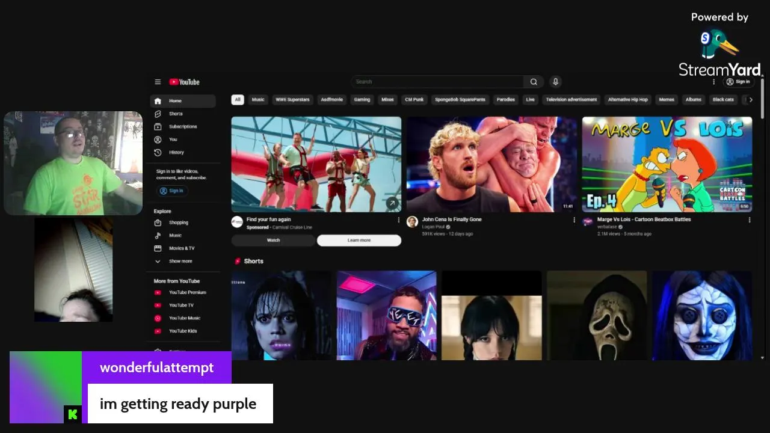Viewport: 770px width, 433px height.
Task: Open the Carnival cruise ad thumbnail
Action: click(316, 164)
